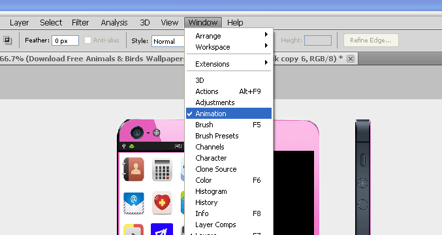Click the Refine Edge button

(371, 40)
